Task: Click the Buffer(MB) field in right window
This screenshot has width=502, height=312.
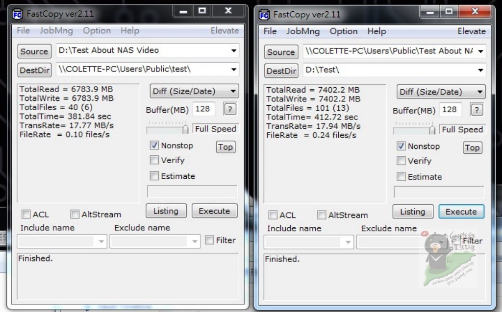Action: 451,109
